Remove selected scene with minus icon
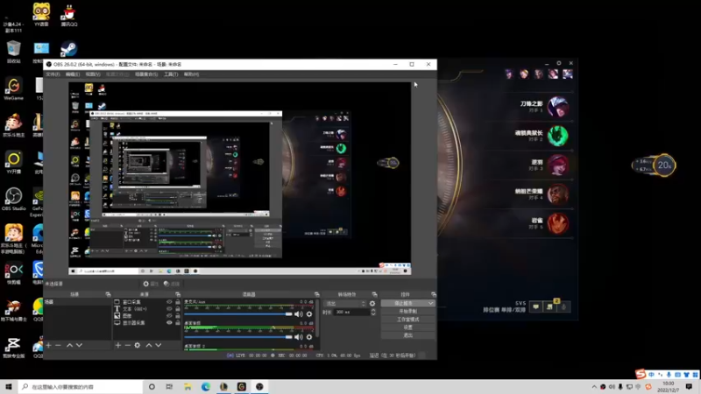Viewport: 701px width, 394px height. (58, 345)
